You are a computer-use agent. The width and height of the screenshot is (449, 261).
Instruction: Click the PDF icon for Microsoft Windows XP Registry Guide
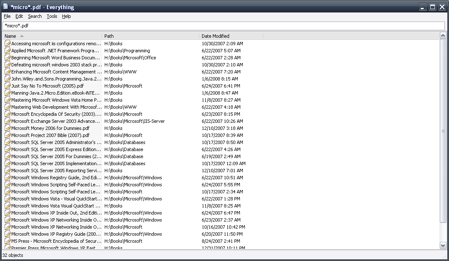pyautogui.click(x=7, y=234)
